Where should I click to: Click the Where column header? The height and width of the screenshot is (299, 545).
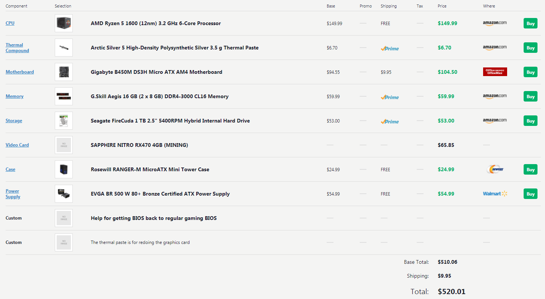[x=489, y=6]
